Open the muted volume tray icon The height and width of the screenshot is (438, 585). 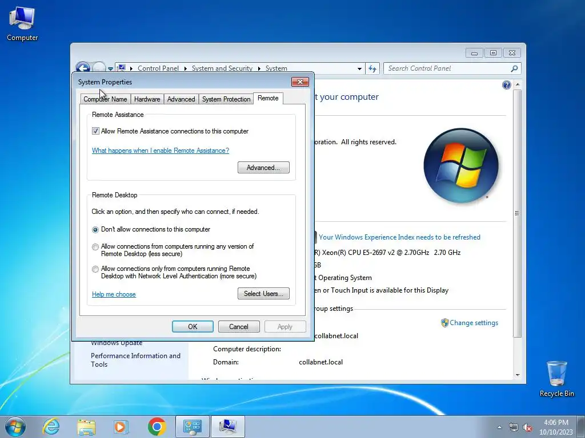point(527,428)
